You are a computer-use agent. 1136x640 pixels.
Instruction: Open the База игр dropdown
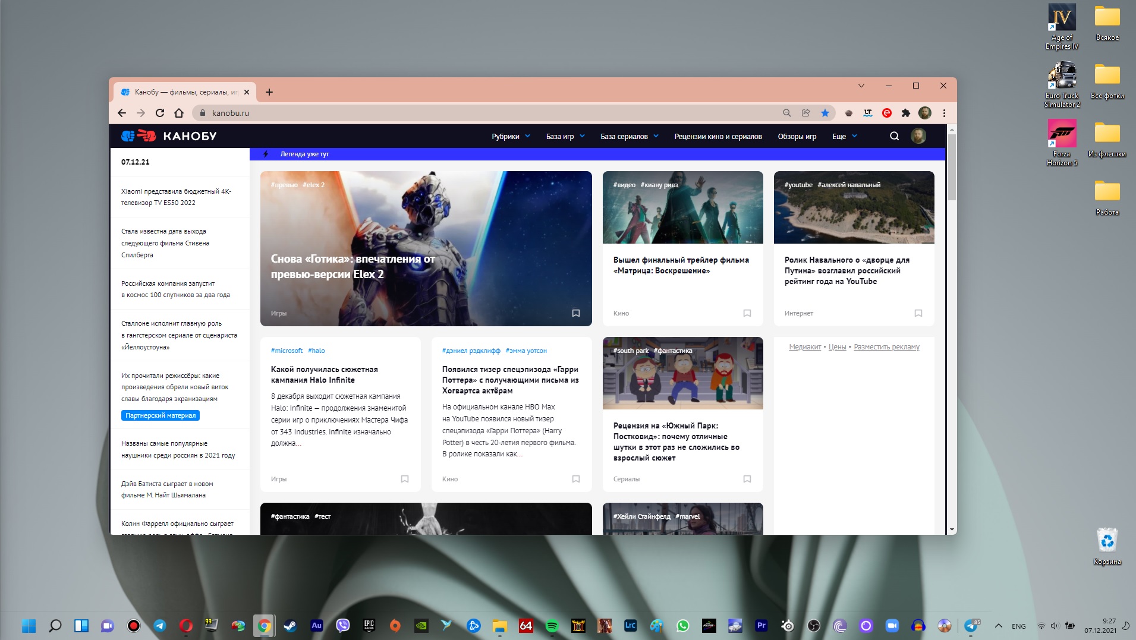pyautogui.click(x=565, y=136)
